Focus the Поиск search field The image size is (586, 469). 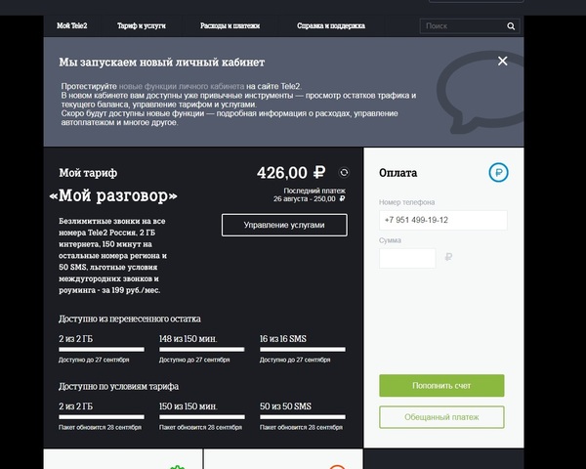click(463, 26)
